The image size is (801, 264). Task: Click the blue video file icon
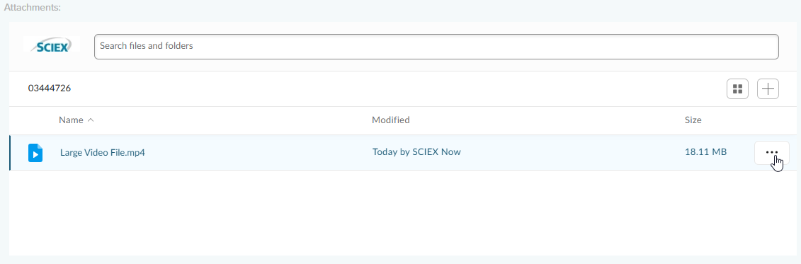tap(35, 152)
